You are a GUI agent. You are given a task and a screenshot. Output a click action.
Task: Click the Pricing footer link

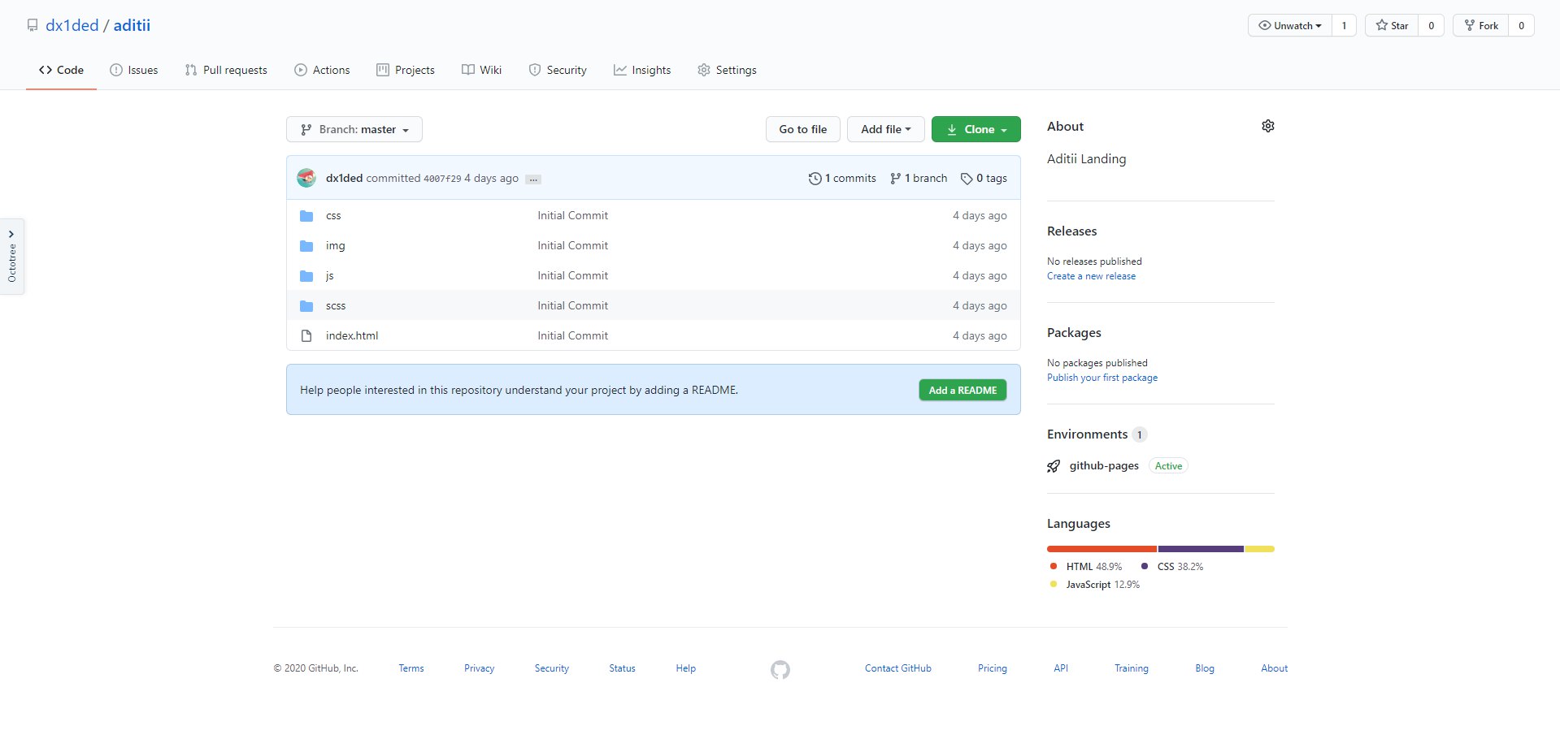[x=992, y=668]
